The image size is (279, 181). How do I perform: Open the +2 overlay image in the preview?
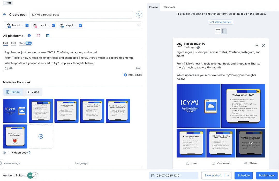[251, 143]
